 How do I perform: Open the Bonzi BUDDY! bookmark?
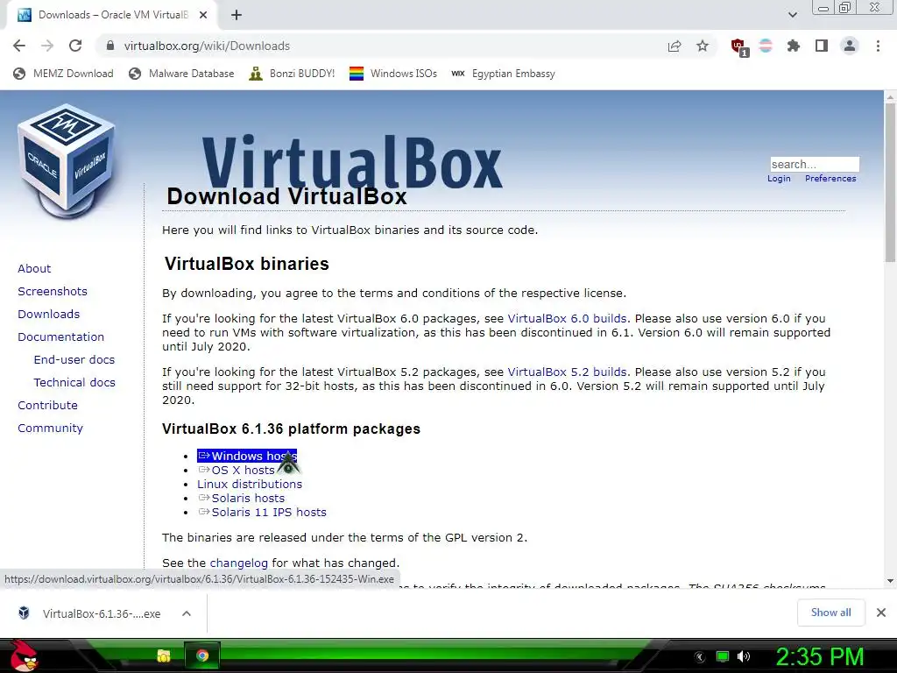292,74
